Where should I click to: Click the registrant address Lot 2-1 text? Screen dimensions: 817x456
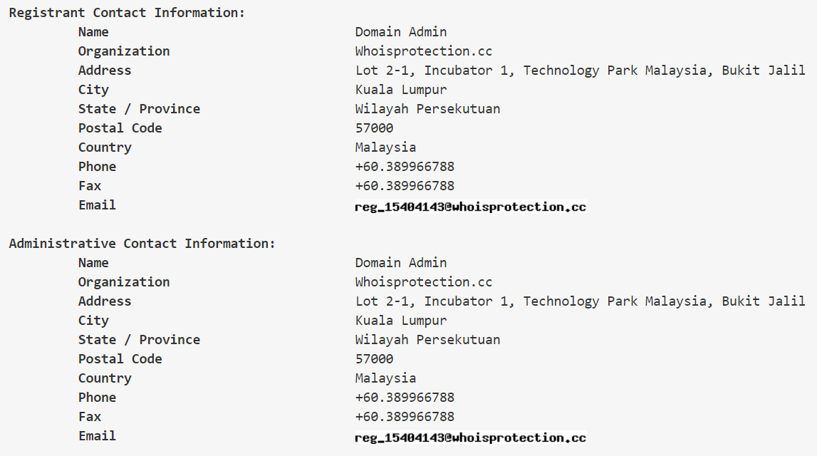click(x=580, y=71)
